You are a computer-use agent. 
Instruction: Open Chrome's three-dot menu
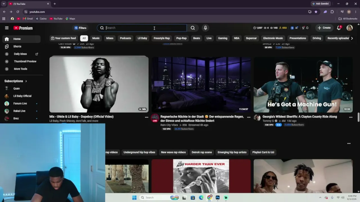pos(355,12)
